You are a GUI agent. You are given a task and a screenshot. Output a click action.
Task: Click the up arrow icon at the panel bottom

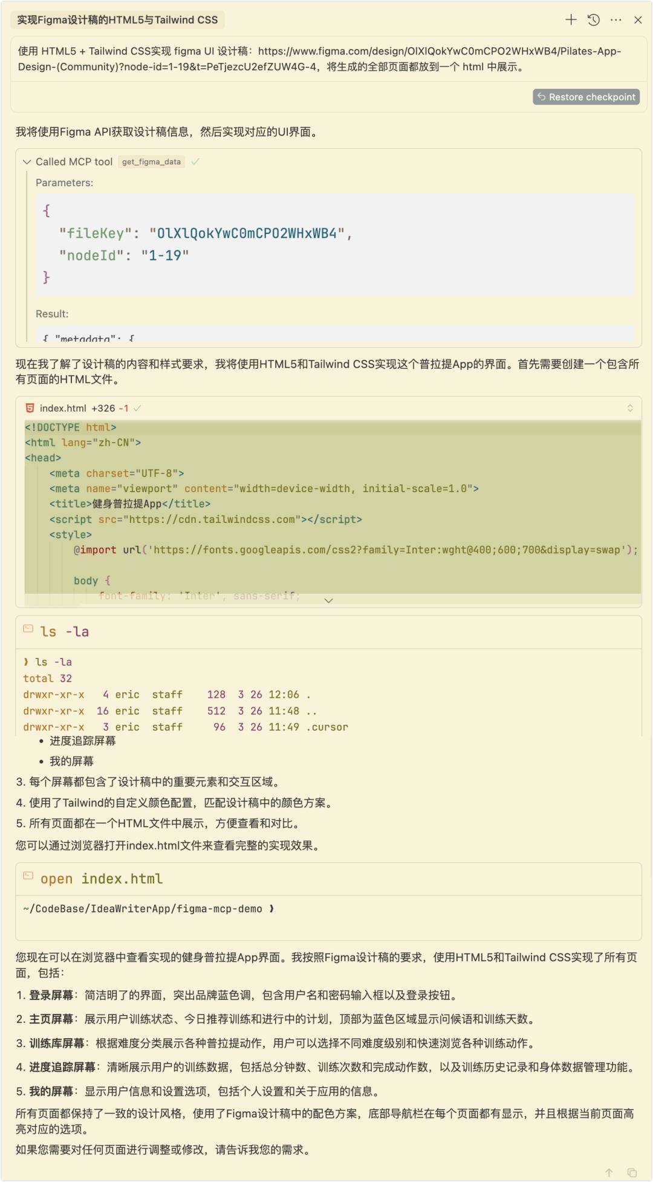click(x=609, y=1172)
